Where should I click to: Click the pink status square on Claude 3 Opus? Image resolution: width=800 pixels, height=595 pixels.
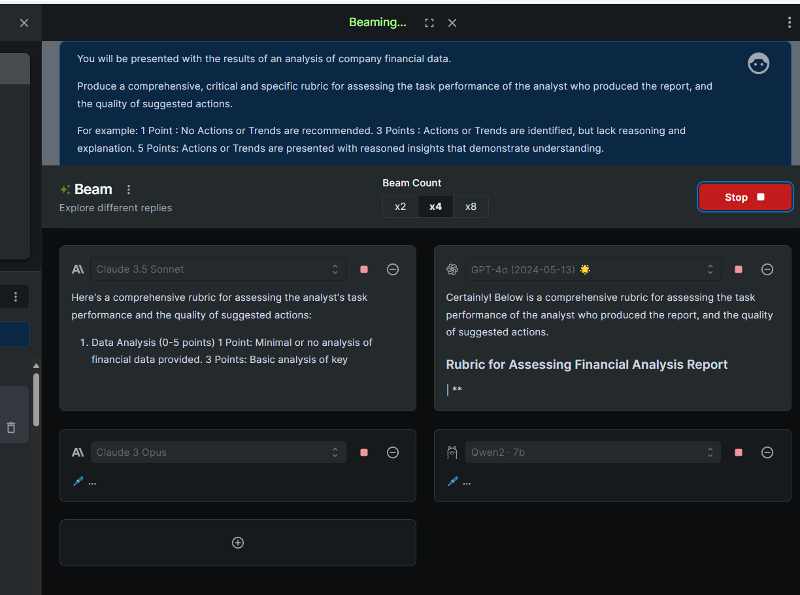click(x=363, y=452)
